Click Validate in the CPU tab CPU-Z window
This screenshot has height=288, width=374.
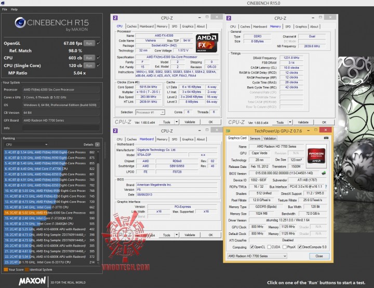tap(190, 122)
